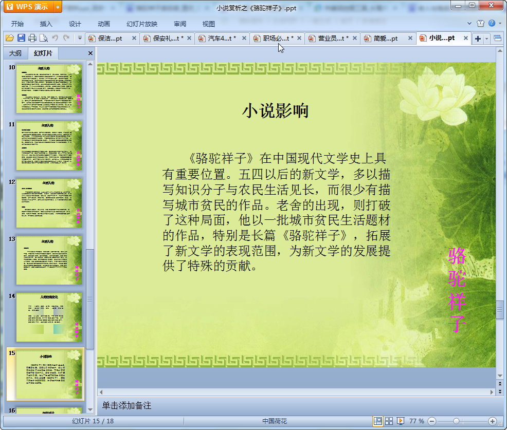Close the active 小说...pt document tab

[x=466, y=38]
